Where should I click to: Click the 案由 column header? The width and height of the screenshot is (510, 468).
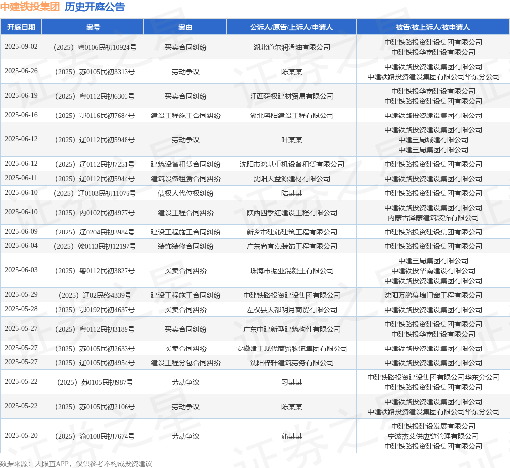[185, 27]
